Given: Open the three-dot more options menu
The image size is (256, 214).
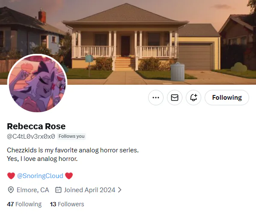Looking at the screenshot, I should click(155, 98).
